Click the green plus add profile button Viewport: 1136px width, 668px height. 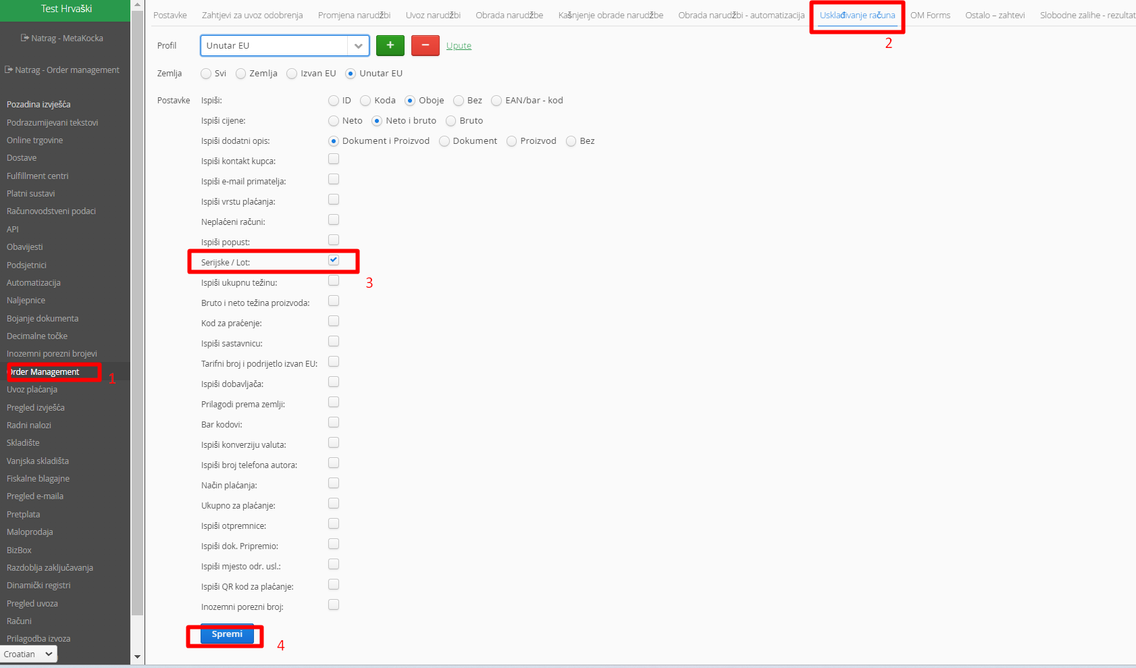[390, 45]
